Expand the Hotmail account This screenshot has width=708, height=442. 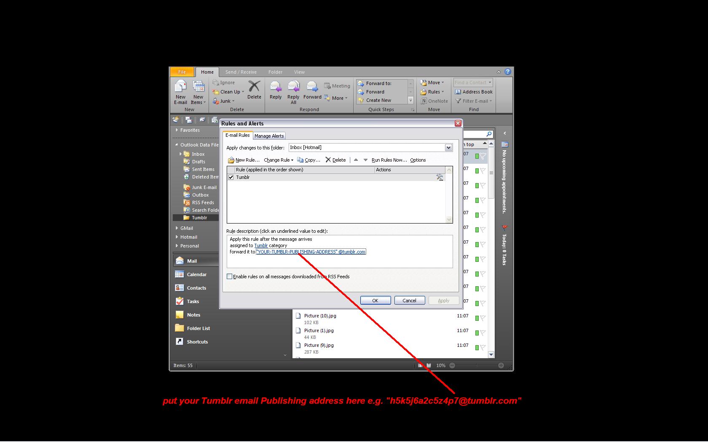177,237
